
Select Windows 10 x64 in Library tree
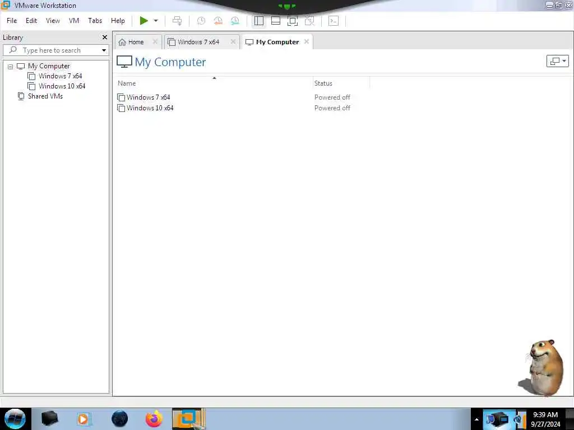pos(62,86)
